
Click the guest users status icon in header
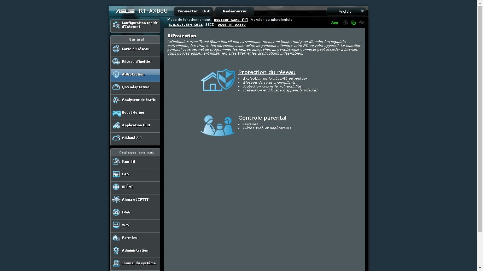point(345,23)
